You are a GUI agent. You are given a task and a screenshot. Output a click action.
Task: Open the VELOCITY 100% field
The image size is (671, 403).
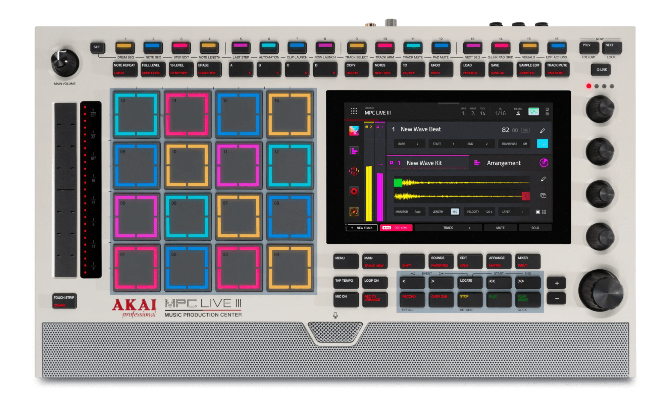tap(479, 212)
